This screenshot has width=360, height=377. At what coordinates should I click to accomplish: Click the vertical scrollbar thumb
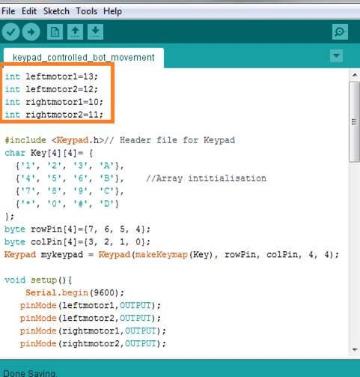pos(354,122)
